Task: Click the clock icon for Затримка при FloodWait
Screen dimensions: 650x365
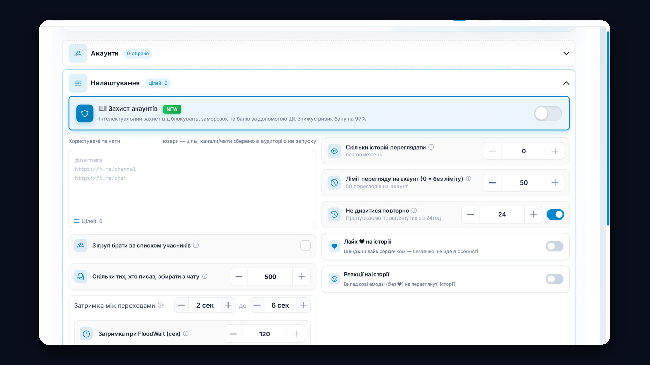Action: pyautogui.click(x=86, y=334)
